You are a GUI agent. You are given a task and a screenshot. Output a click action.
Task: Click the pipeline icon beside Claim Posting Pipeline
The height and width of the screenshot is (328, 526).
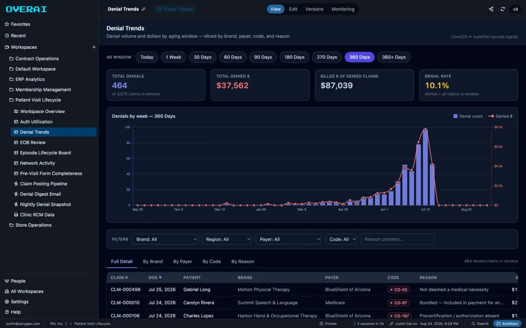coord(16,184)
